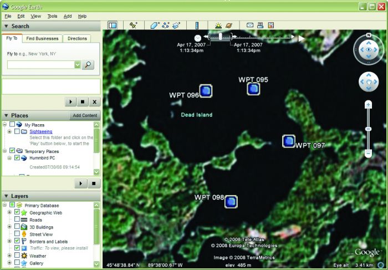This screenshot has width=388, height=270.
Task: Open the View menu
Action: click(35, 16)
